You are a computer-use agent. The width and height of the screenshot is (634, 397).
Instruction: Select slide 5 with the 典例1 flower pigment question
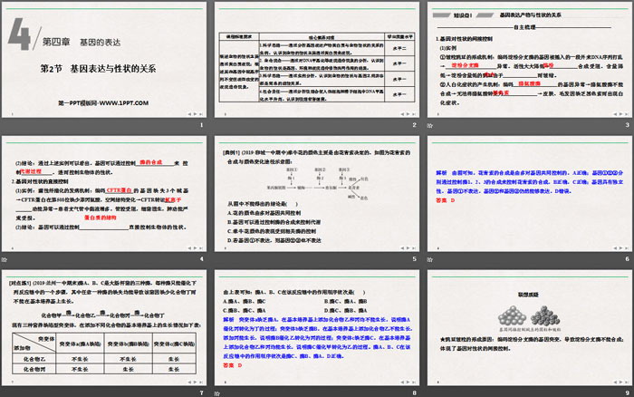pos(317,193)
